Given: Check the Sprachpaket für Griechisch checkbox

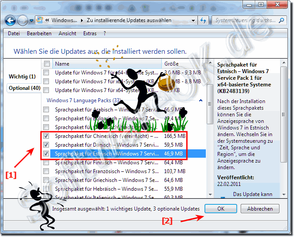Looking at the screenshot, I should pyautogui.click(x=46, y=180).
